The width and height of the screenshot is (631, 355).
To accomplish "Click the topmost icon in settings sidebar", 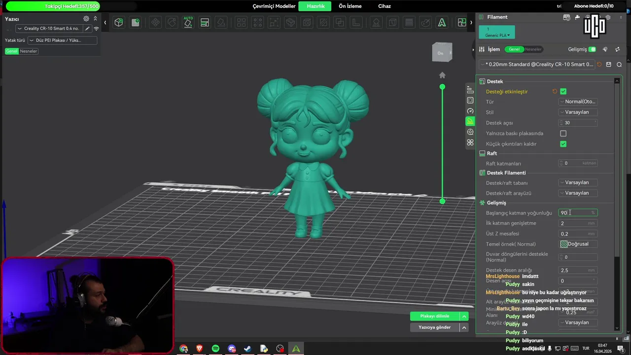I will (x=470, y=90).
